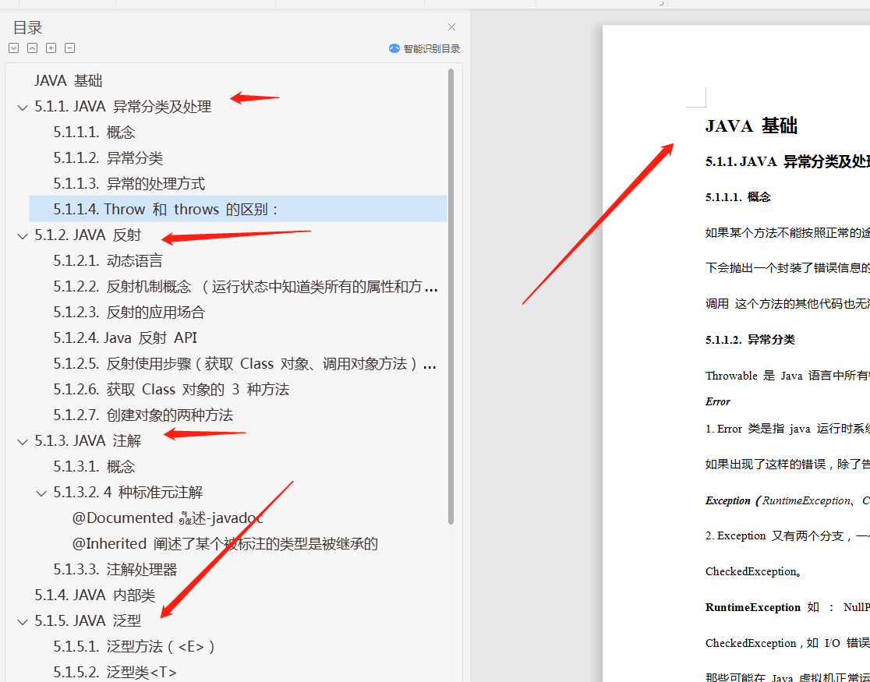This screenshot has width=870, height=682.
Task: Collapse the 5.1.3. JAVA 注解 section
Action: [23, 442]
